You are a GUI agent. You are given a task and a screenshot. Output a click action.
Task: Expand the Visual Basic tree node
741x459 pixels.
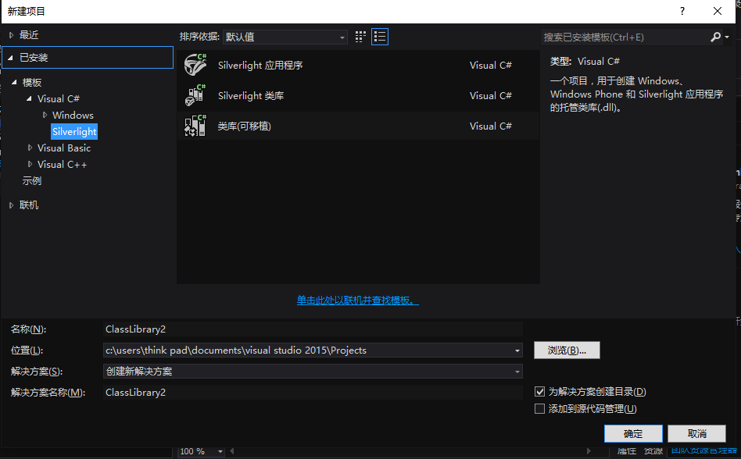30,148
